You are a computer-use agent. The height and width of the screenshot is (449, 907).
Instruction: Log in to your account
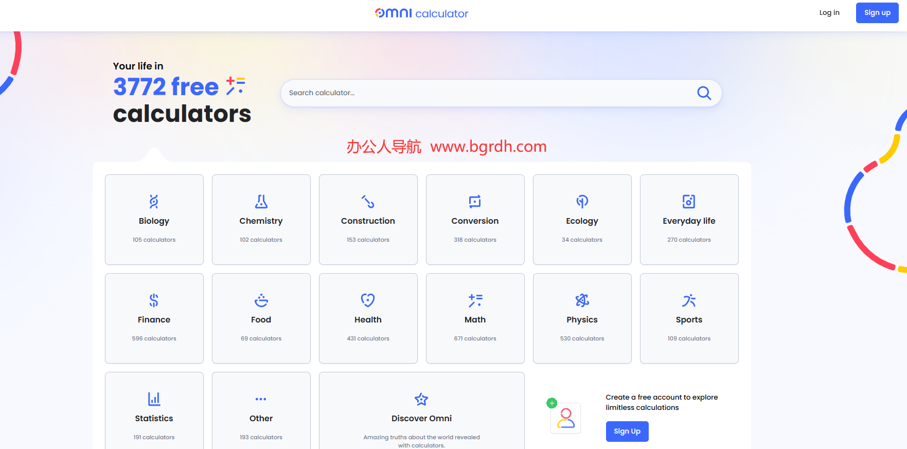click(829, 13)
